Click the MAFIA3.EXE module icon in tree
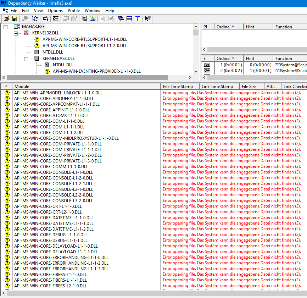 point(17,27)
